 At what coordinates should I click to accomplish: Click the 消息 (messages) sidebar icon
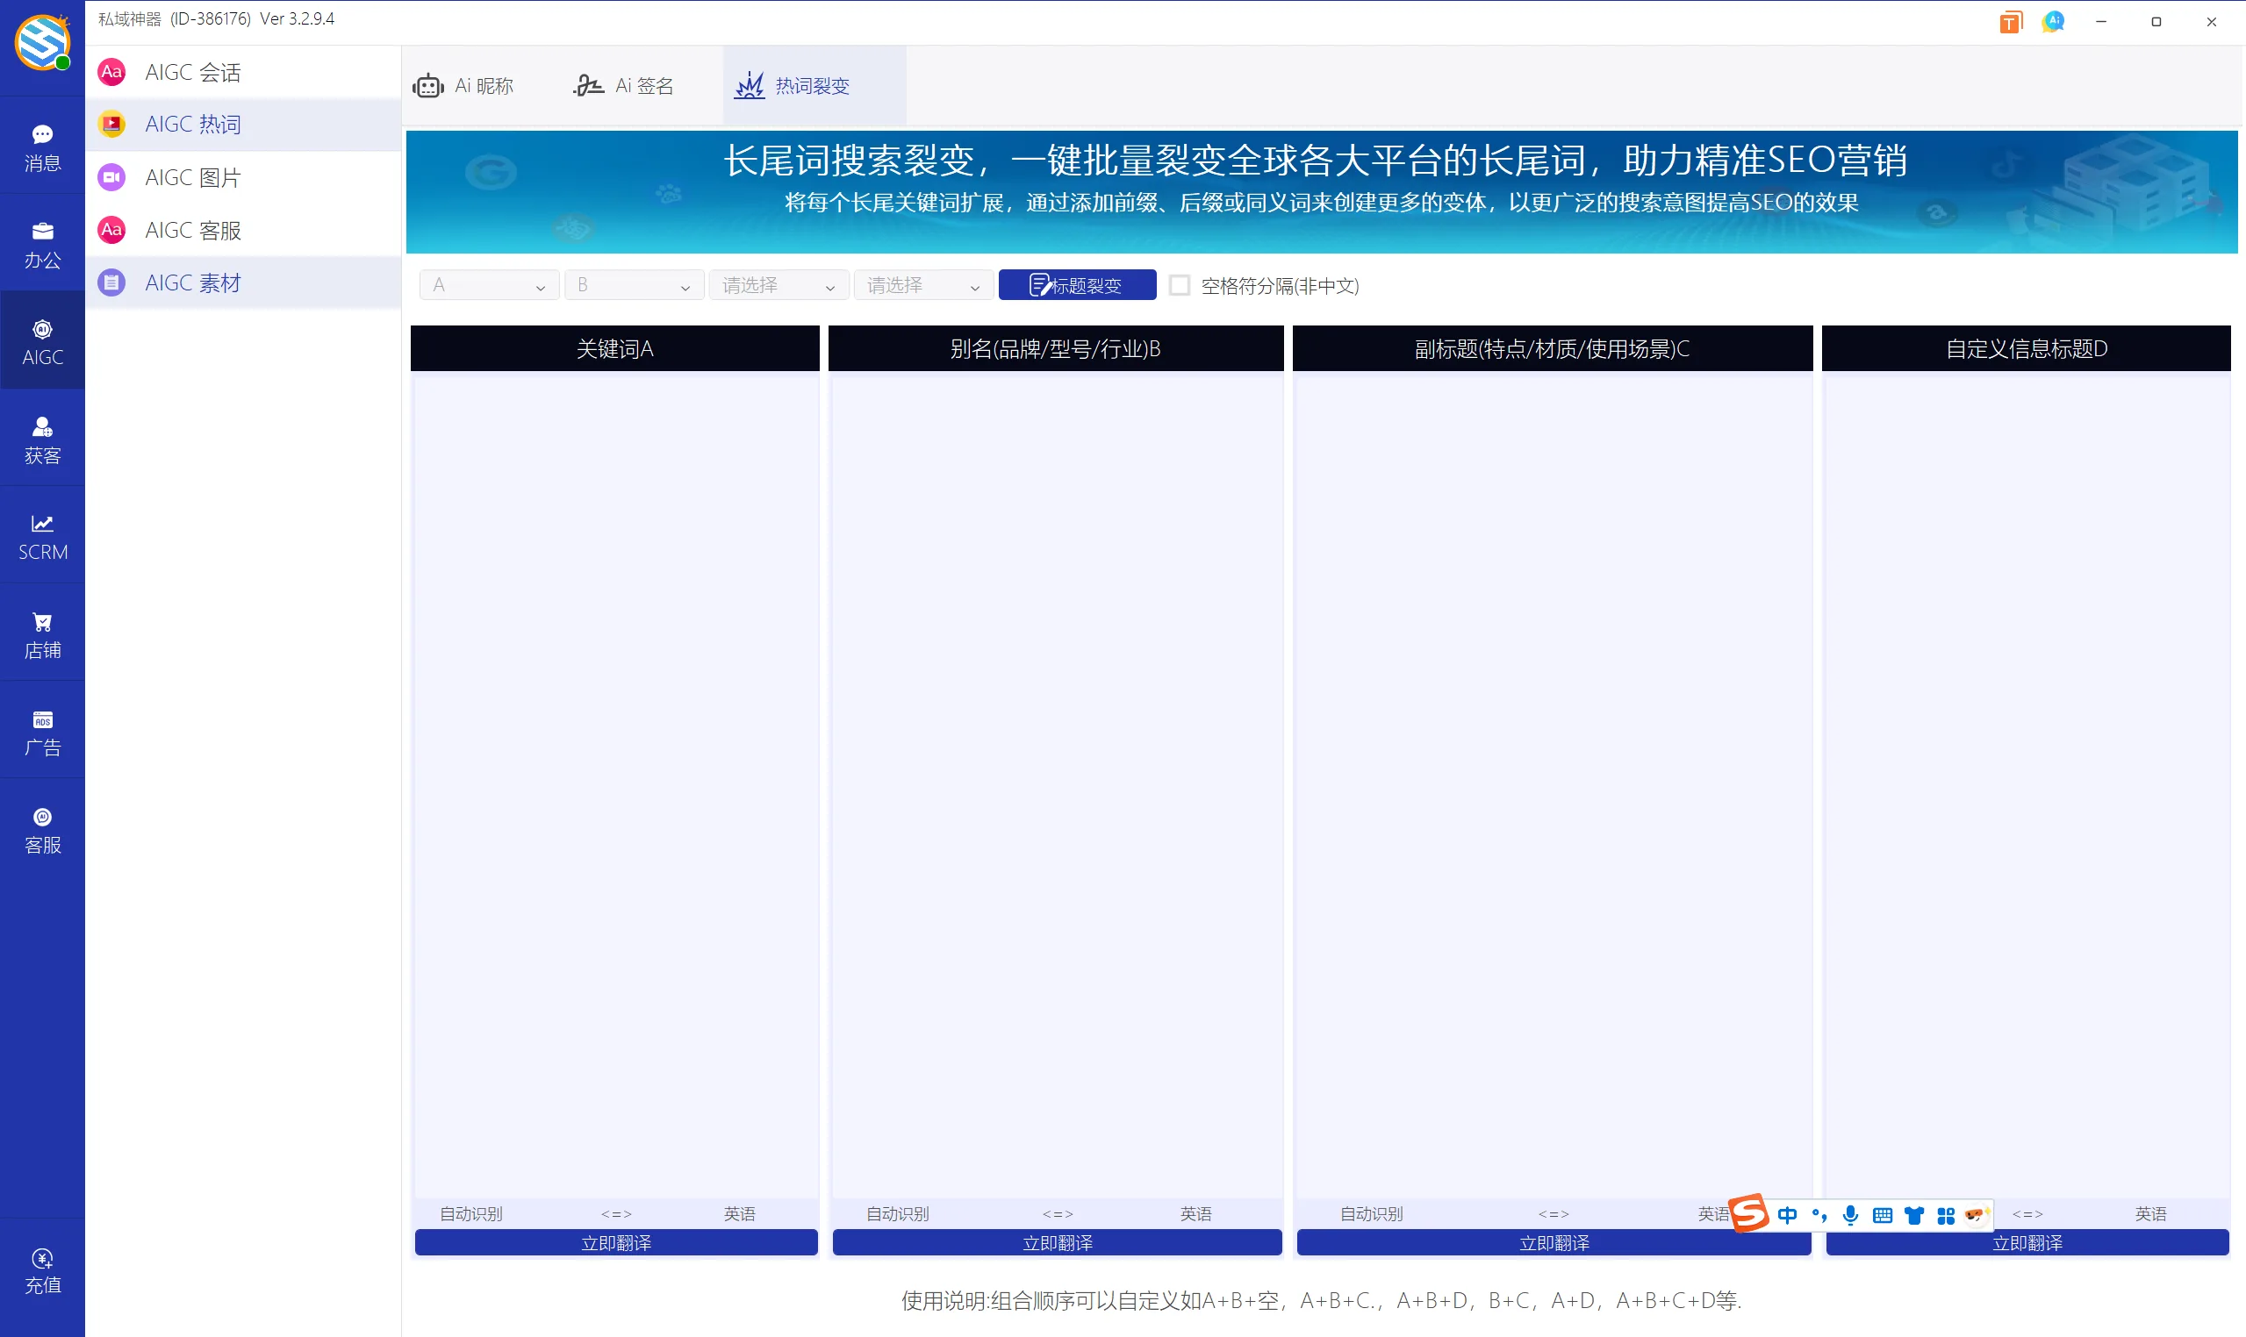click(x=41, y=145)
